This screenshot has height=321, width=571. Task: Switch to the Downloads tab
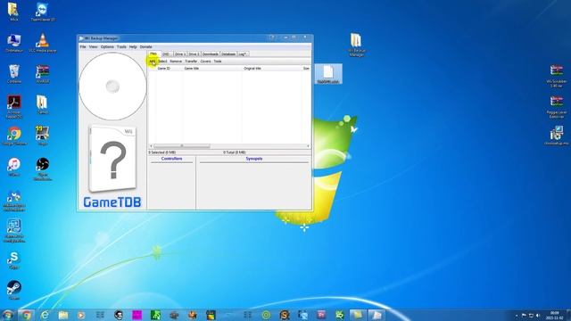(x=211, y=53)
